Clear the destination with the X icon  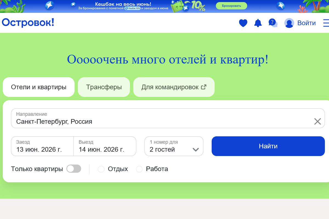(317, 121)
